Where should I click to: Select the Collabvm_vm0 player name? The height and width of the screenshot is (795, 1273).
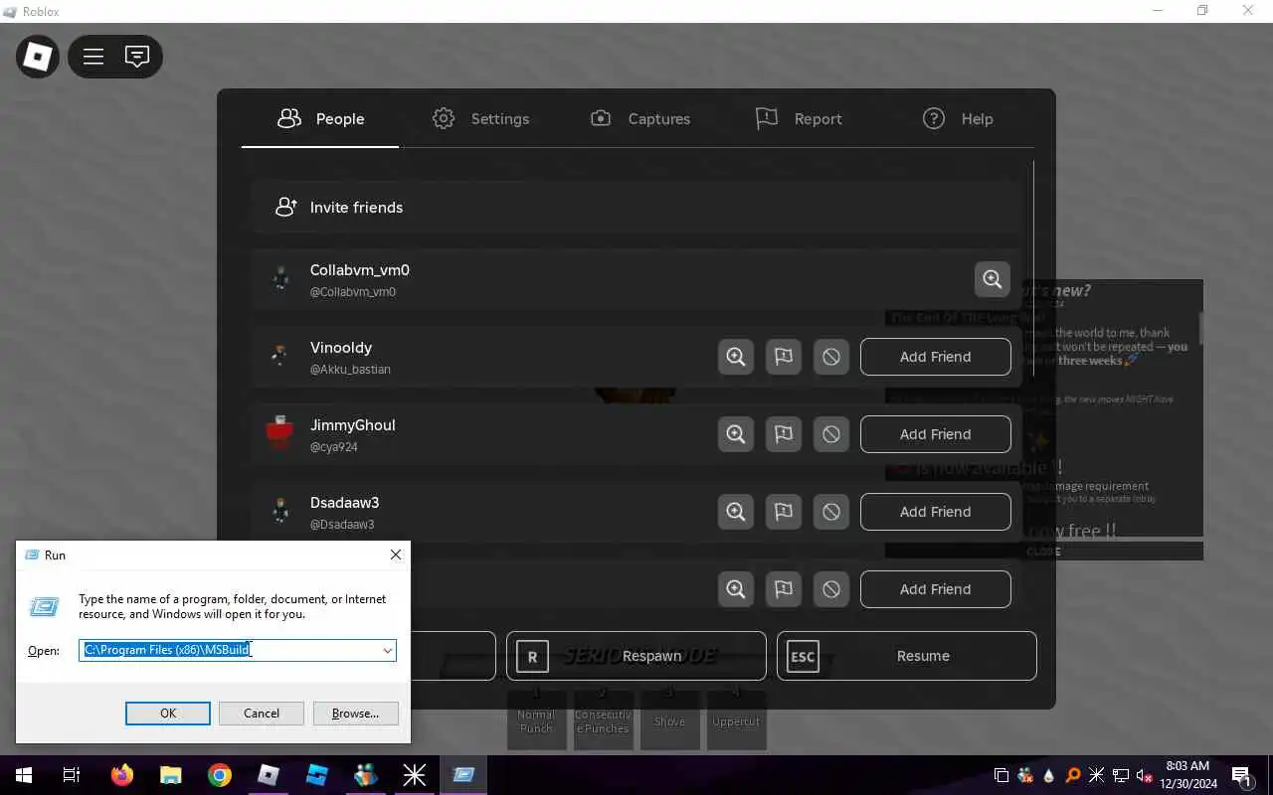pos(360,270)
